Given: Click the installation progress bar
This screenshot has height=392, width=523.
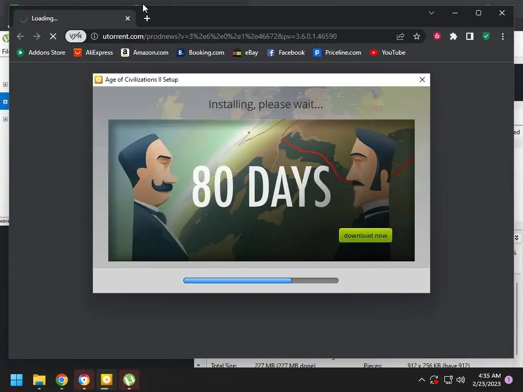Looking at the screenshot, I should click(261, 280).
